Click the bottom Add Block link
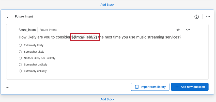The height and width of the screenshot is (102, 216). point(107,99)
